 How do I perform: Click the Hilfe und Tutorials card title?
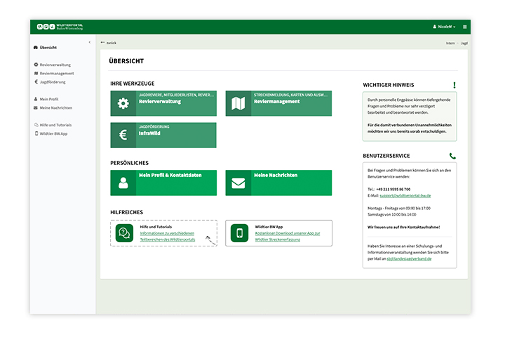tap(156, 227)
